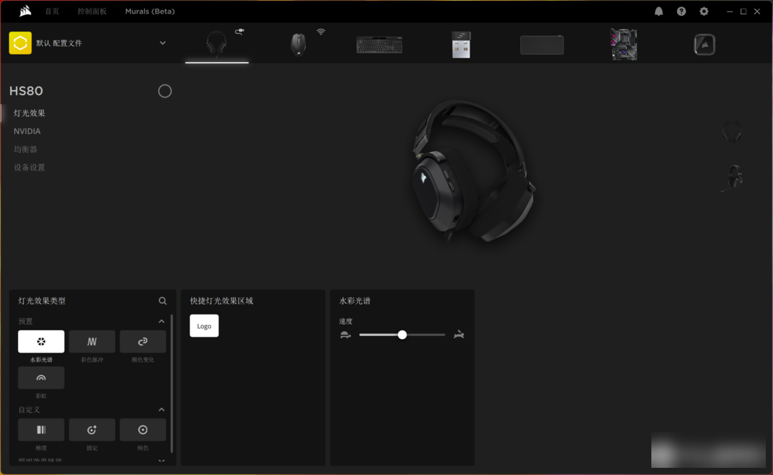Expand the 默认 配置文件 profile dropdown
Image resolution: width=773 pixels, height=475 pixels.
tap(162, 43)
